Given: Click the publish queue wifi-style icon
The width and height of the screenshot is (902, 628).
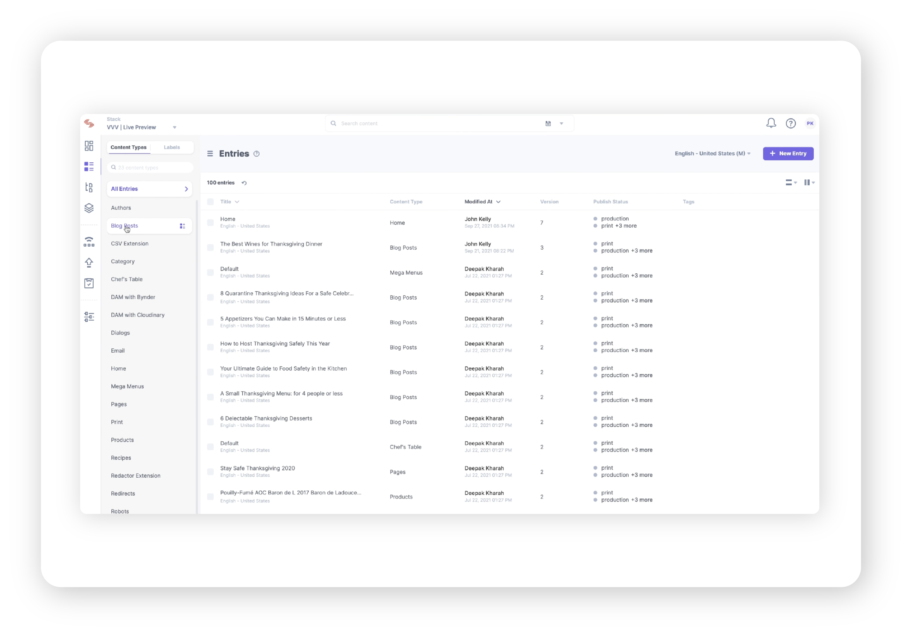Looking at the screenshot, I should 89,242.
